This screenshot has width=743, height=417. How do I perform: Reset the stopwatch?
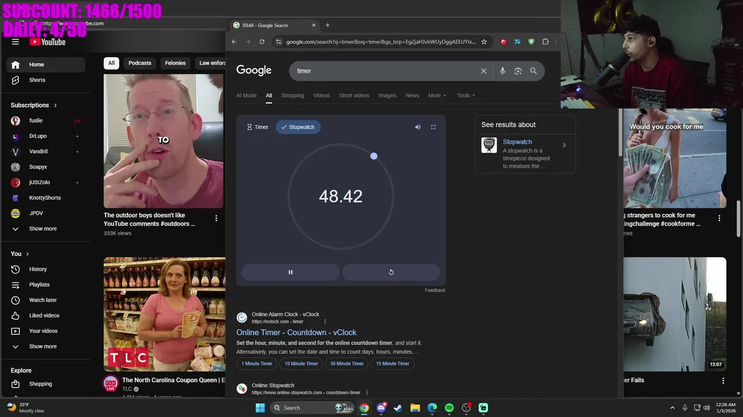pyautogui.click(x=391, y=272)
